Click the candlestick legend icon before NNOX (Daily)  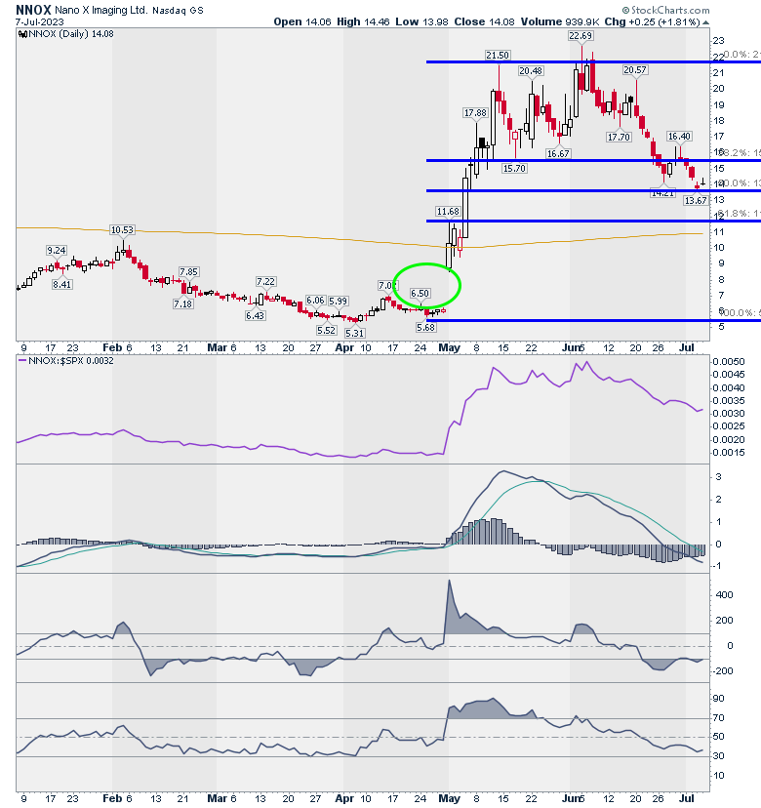point(22,34)
